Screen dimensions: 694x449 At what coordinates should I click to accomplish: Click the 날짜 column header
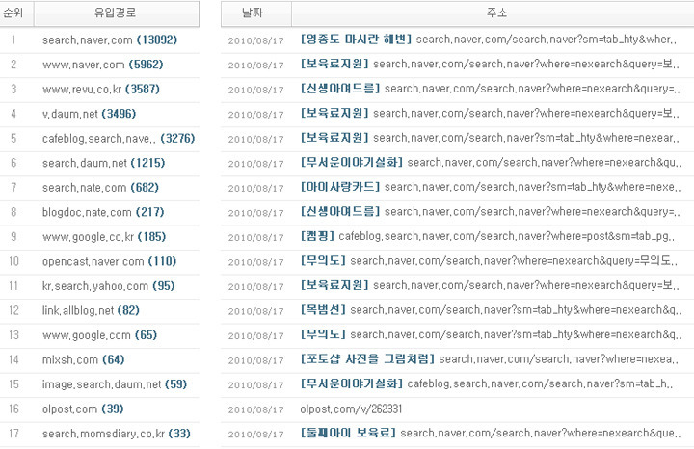click(256, 13)
